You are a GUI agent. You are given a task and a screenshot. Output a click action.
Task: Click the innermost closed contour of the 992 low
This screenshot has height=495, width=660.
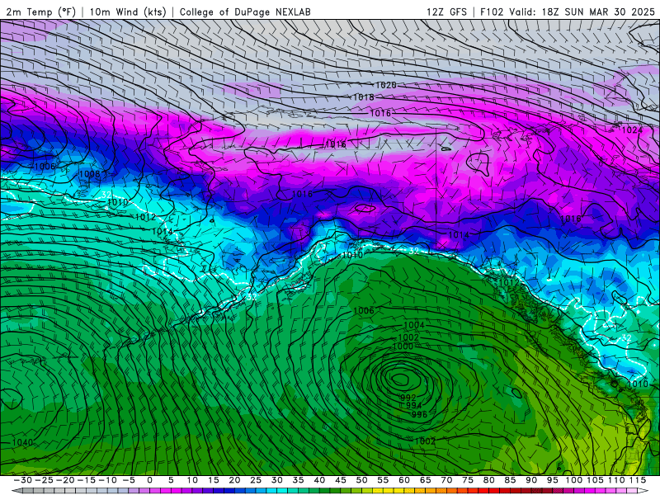tap(400, 379)
